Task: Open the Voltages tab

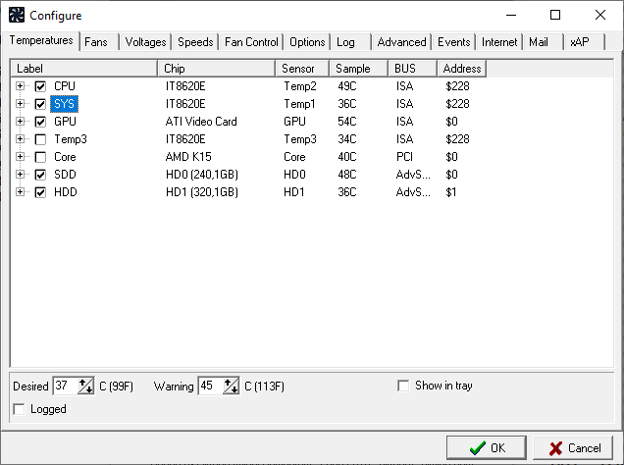Action: (145, 42)
